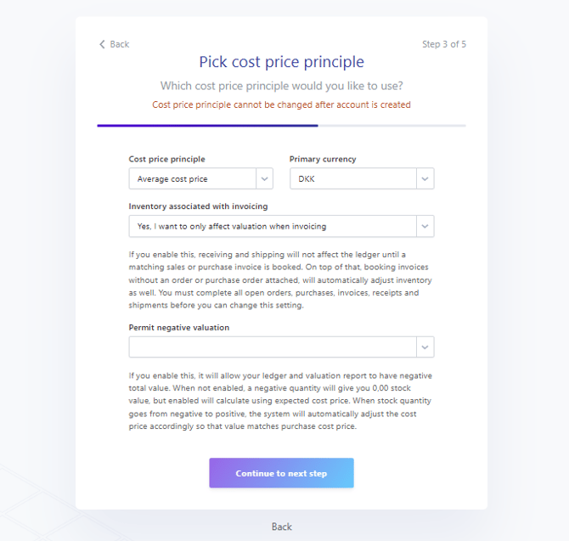Click the red cost price warning message
The height and width of the screenshot is (541, 569).
coord(281,105)
